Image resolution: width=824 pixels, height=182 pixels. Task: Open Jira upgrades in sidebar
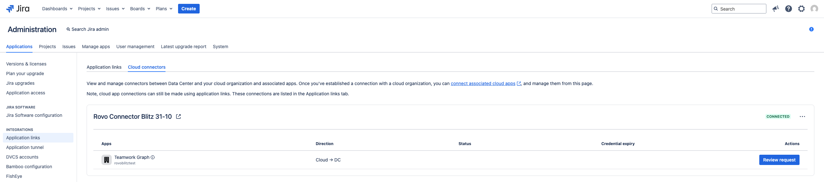tap(20, 83)
